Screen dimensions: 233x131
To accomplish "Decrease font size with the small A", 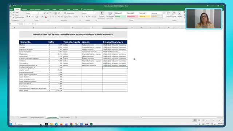I will click(47, 13).
